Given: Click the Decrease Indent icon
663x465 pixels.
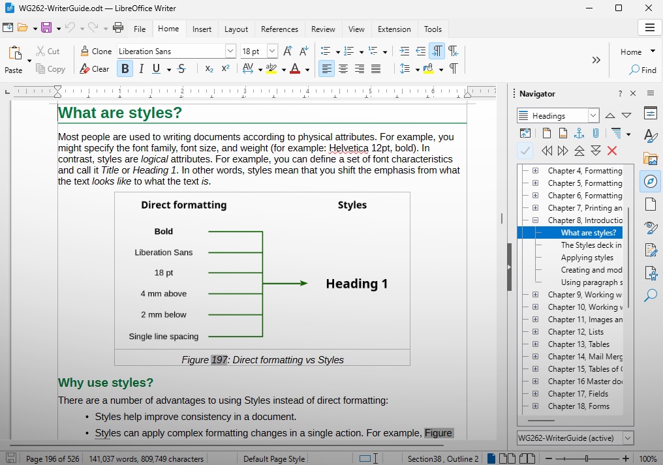Looking at the screenshot, I should click(420, 51).
